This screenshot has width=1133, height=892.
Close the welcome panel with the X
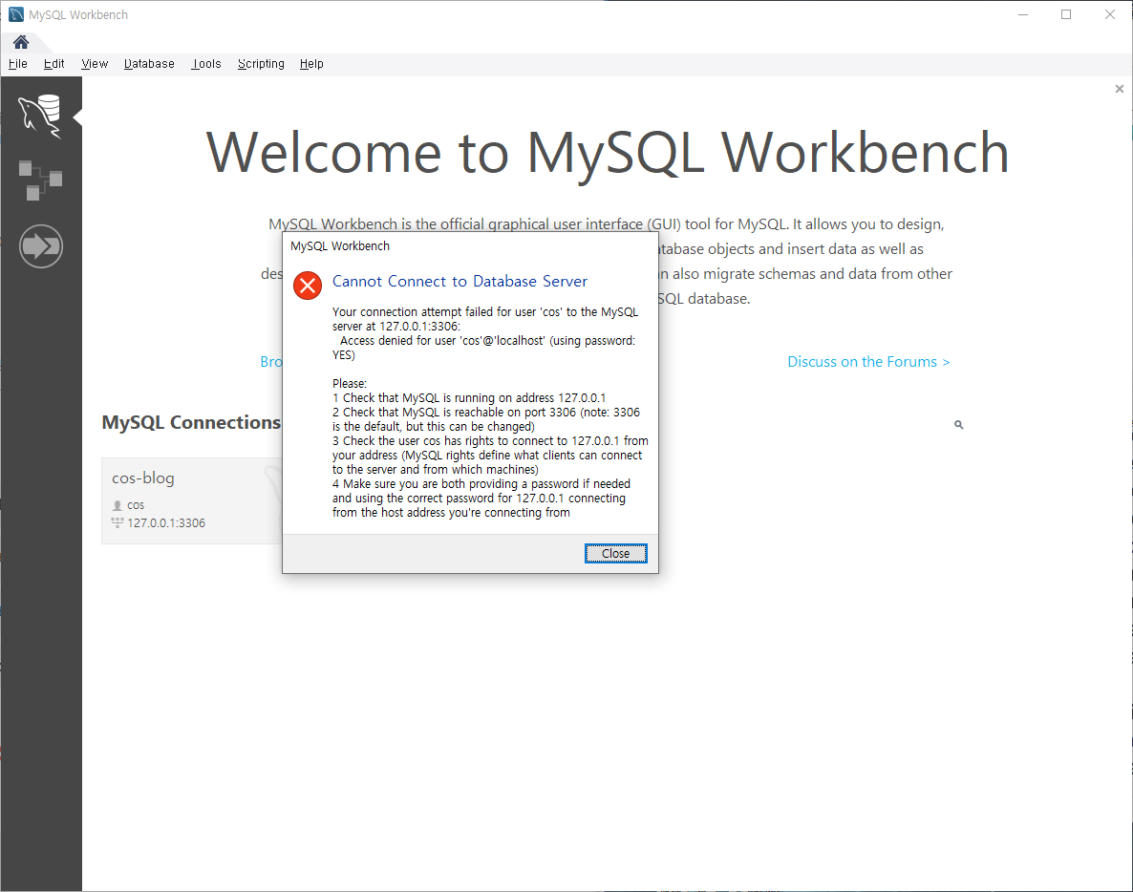point(1120,89)
